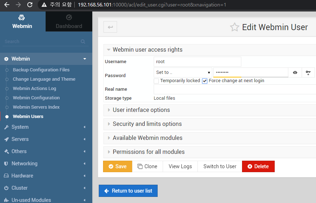This screenshot has width=316, height=203.
Task: Open Change Language and Theme
Action: tap(44, 79)
